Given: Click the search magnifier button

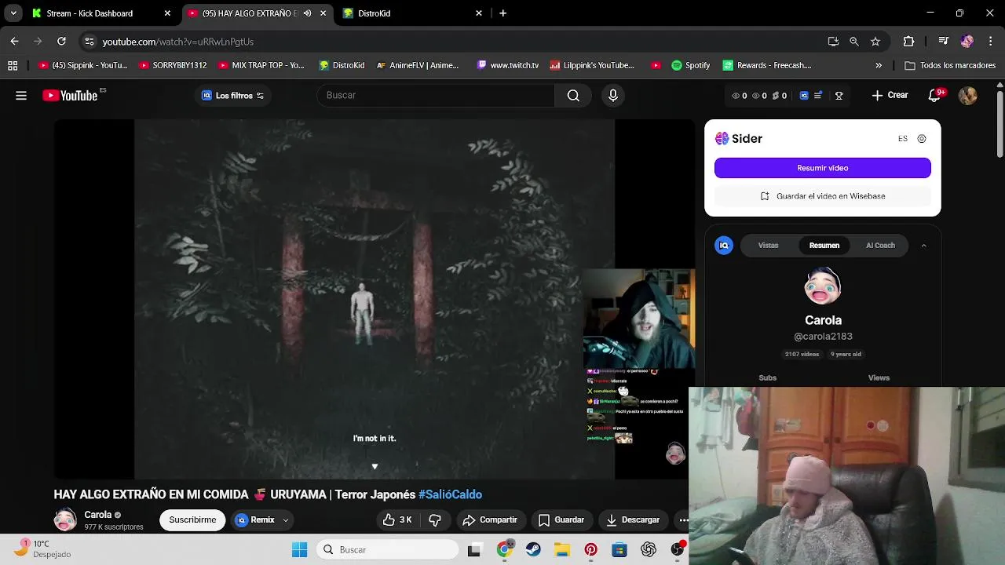Looking at the screenshot, I should (573, 96).
